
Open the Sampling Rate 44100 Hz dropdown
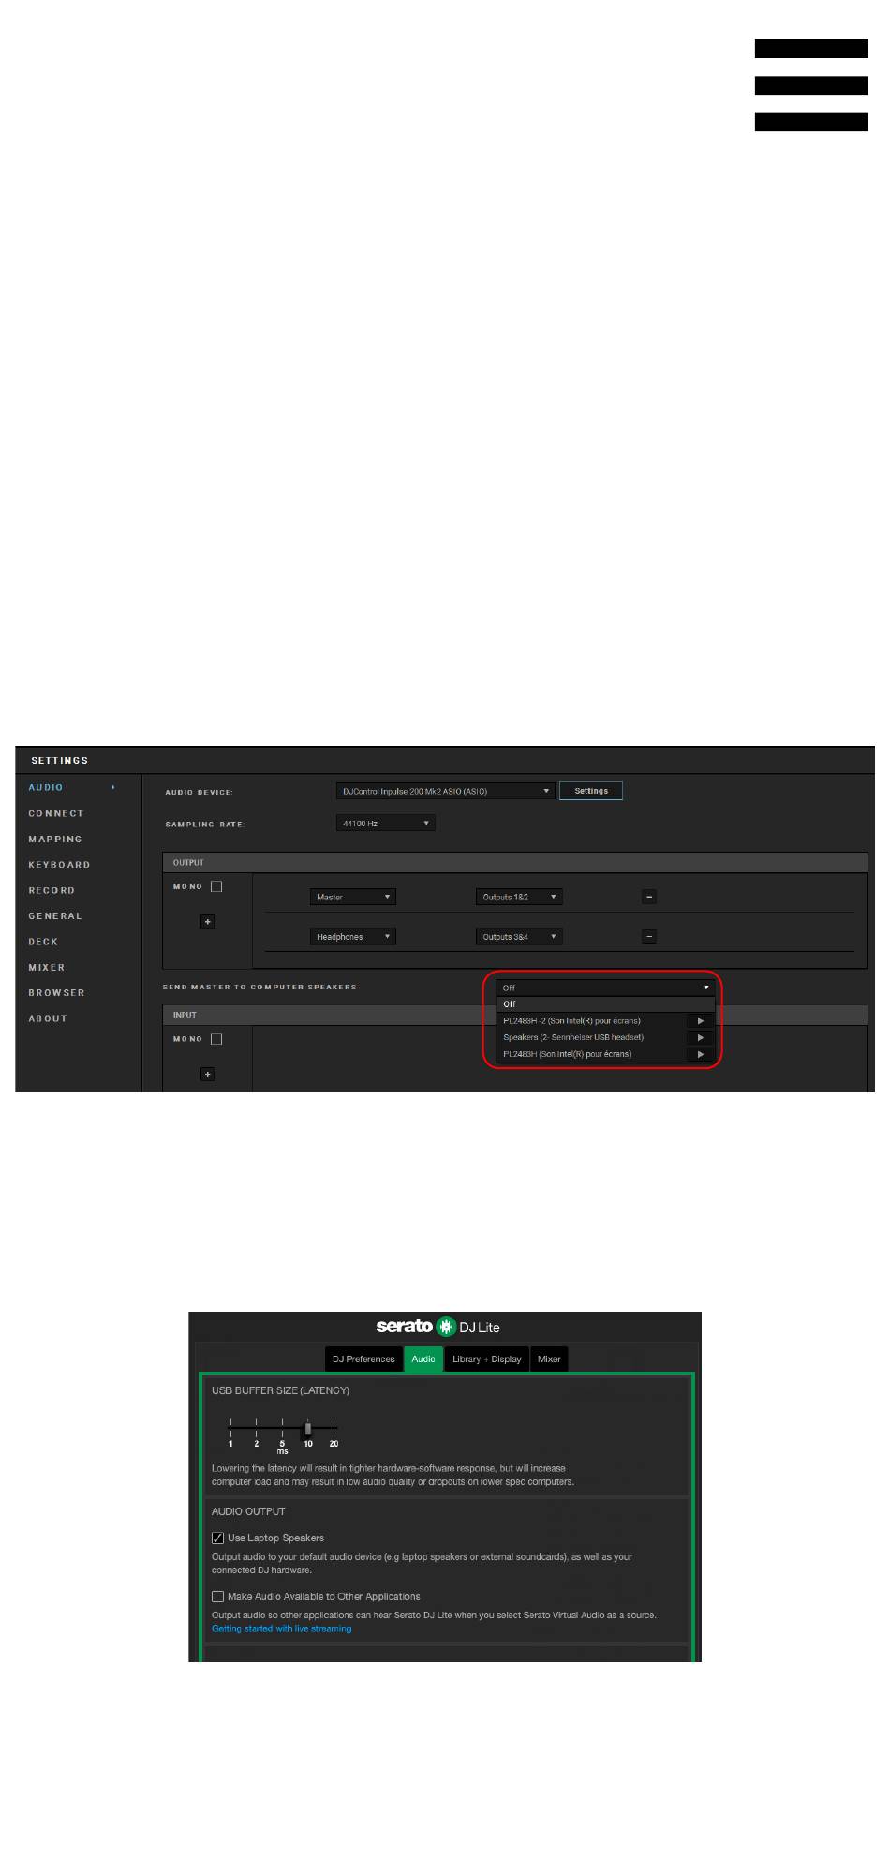tap(385, 824)
